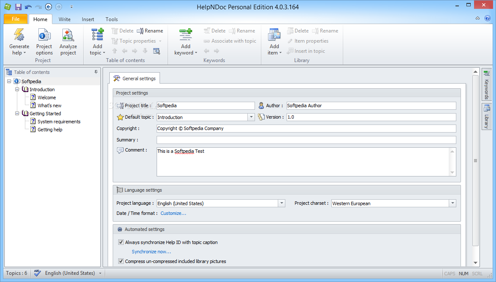Redo action in quick access toolbar
Image resolution: width=496 pixels, height=282 pixels.
[x=38, y=7]
